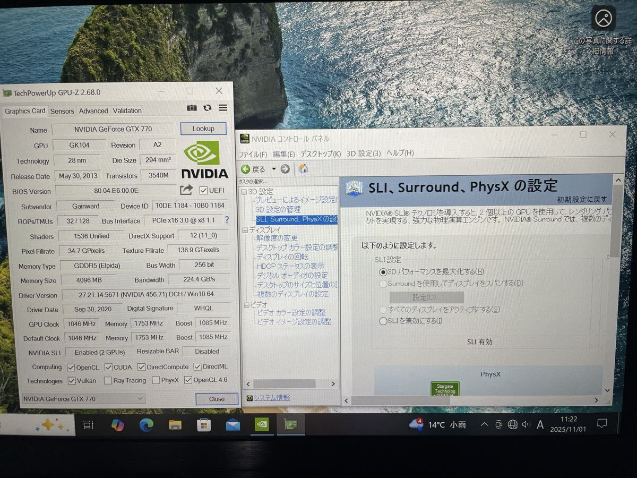Open File Explorer from the taskbar
The image size is (637, 478).
[175, 425]
